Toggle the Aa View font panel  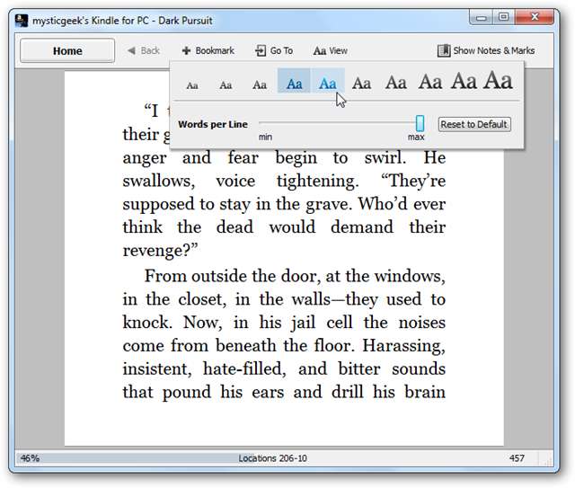[x=330, y=51]
